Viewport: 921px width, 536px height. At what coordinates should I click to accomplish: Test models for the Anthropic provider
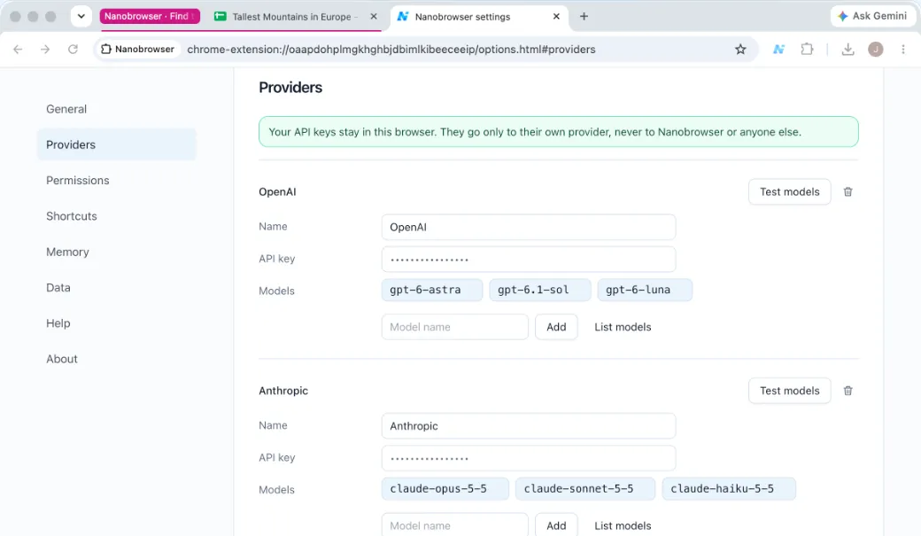click(x=789, y=391)
